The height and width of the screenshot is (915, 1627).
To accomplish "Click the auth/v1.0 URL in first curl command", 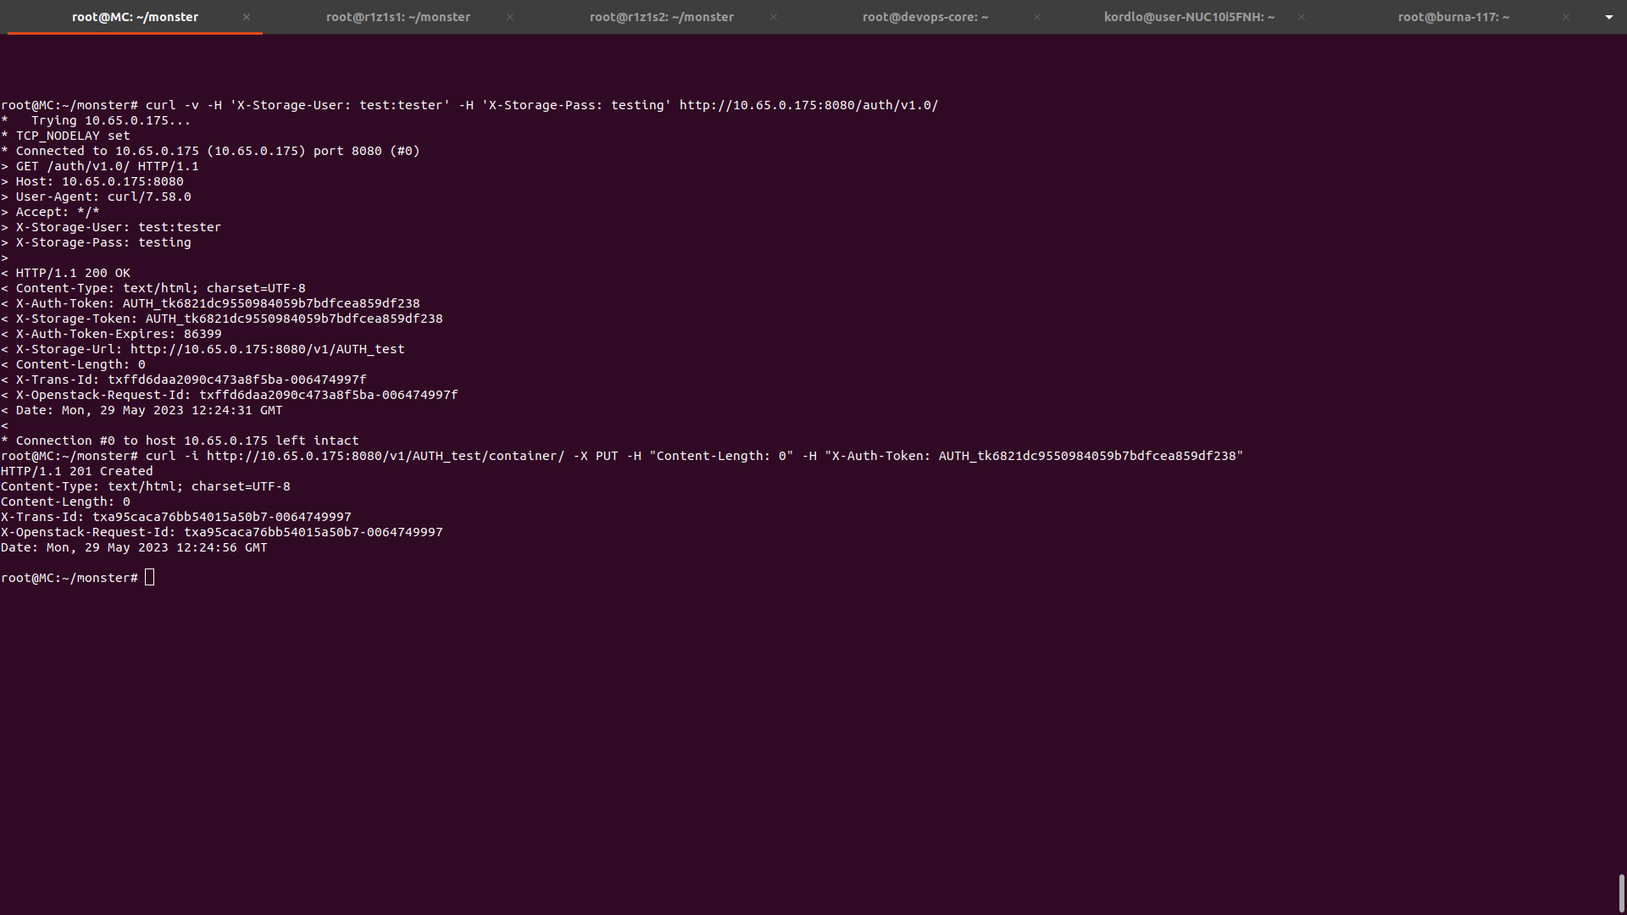I will coord(808,106).
